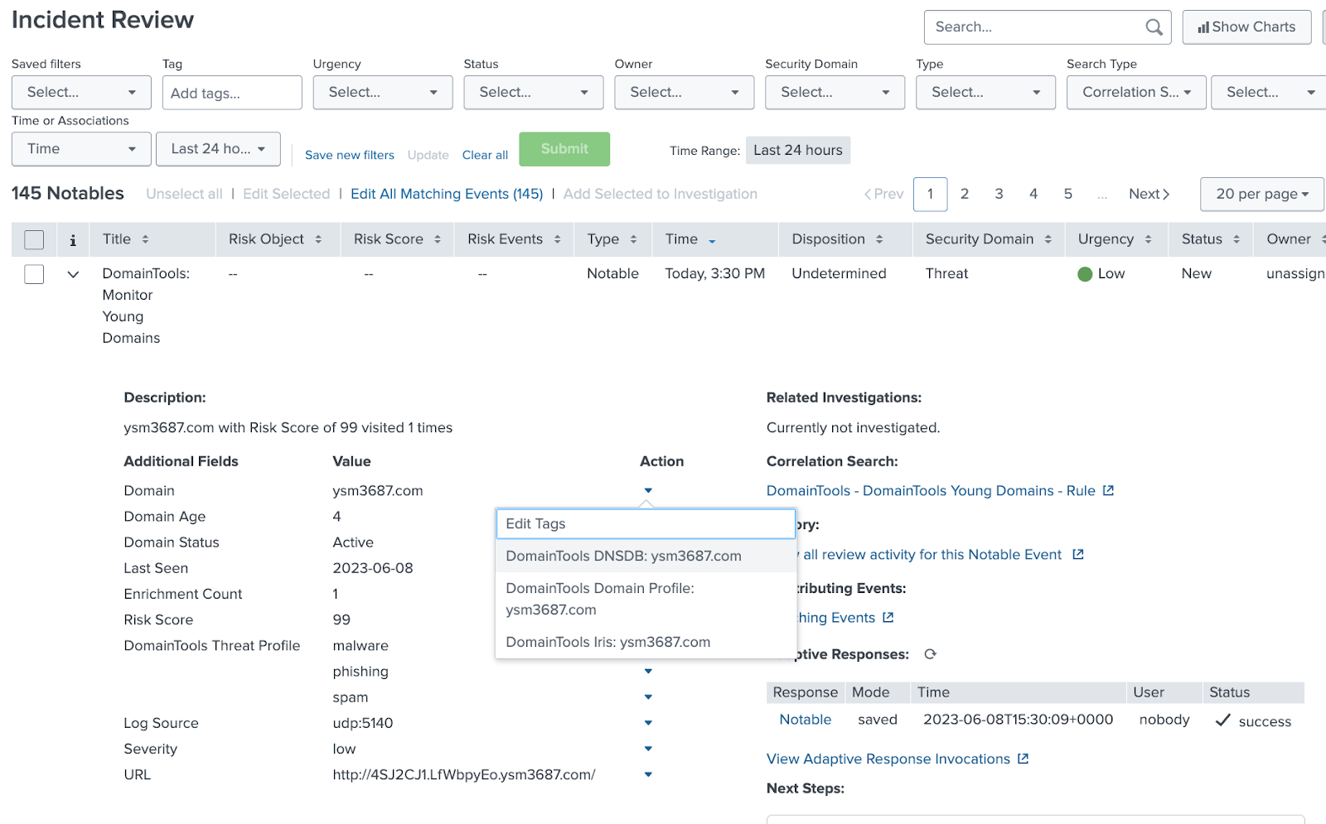Open action arrow for phishing value

(648, 672)
